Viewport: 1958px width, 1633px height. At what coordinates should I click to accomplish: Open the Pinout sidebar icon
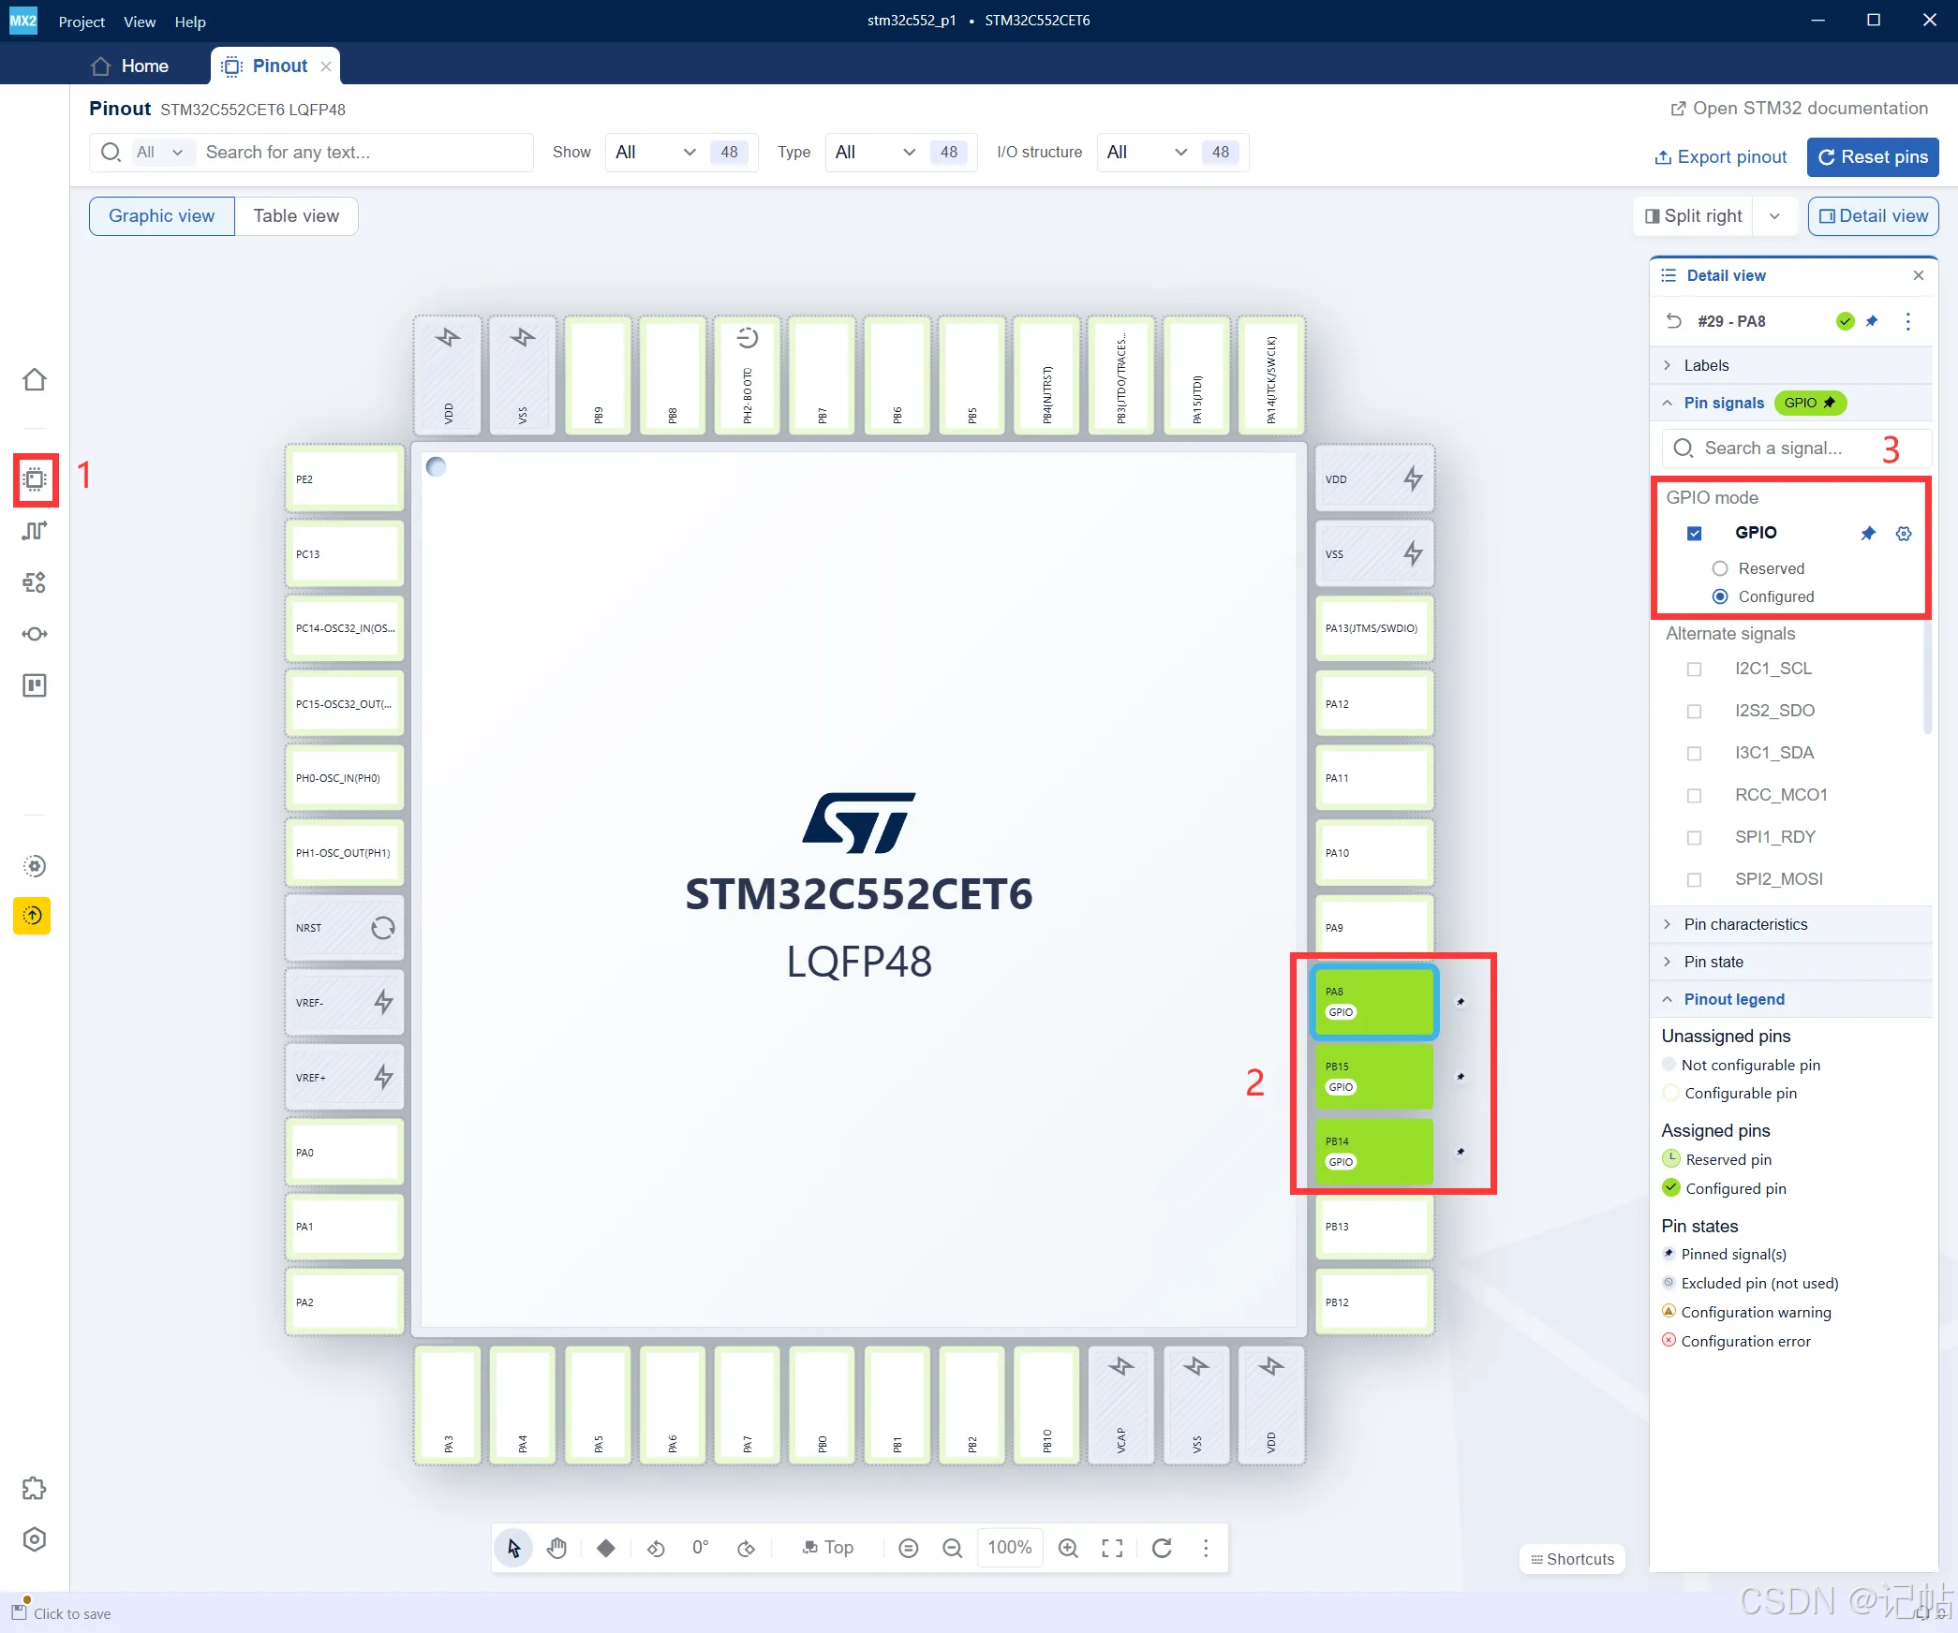[x=35, y=479]
